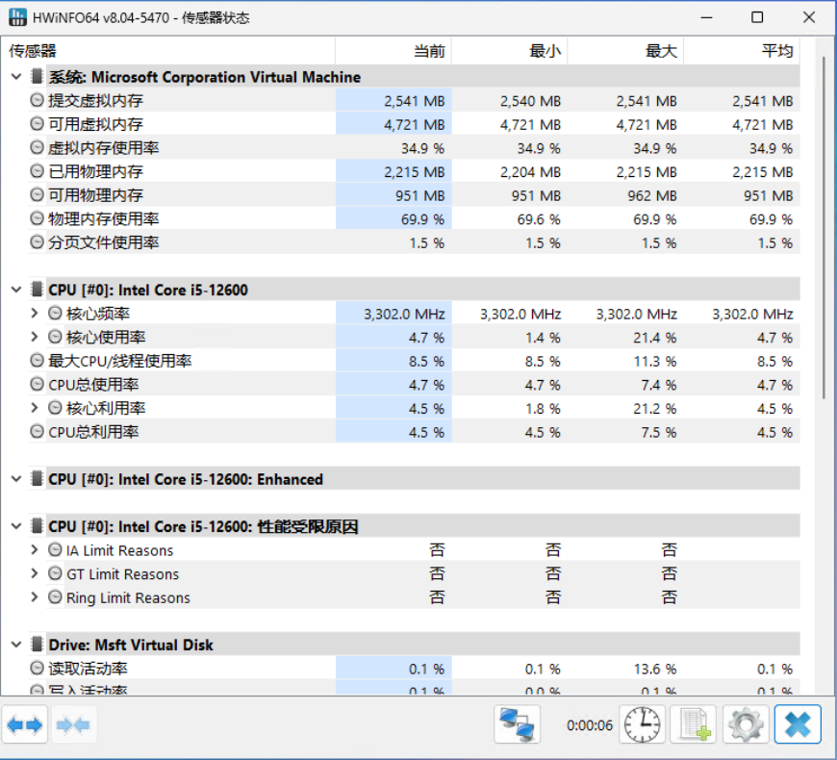Screen dimensions: 837x760
Task: Click the sensor icon beside CPU总利用率
Action: pyautogui.click(x=37, y=431)
